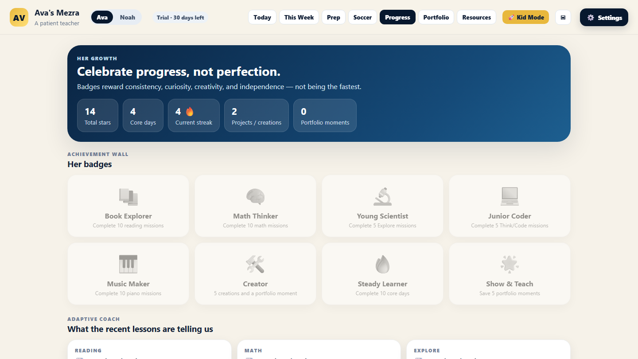Click 'What the recent lessons are telling us'
638x359 pixels.
point(140,329)
